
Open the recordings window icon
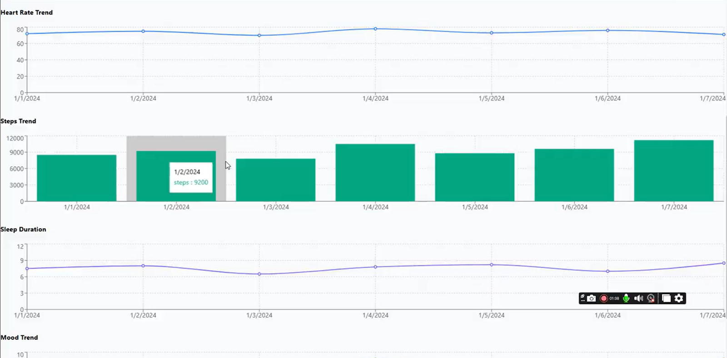click(x=666, y=298)
